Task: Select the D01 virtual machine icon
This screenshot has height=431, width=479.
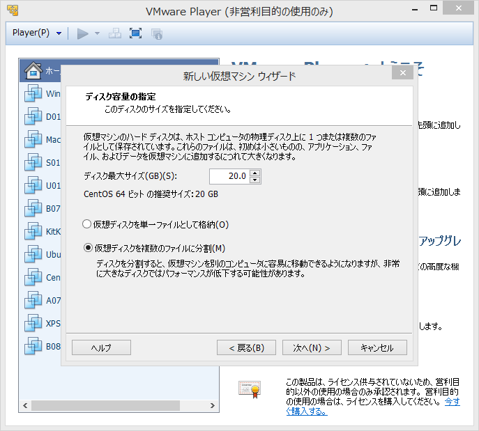Action: (33, 116)
